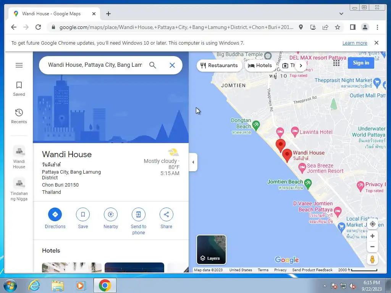Dismiss the Chrome update notification
The image size is (391, 293).
tap(376, 43)
